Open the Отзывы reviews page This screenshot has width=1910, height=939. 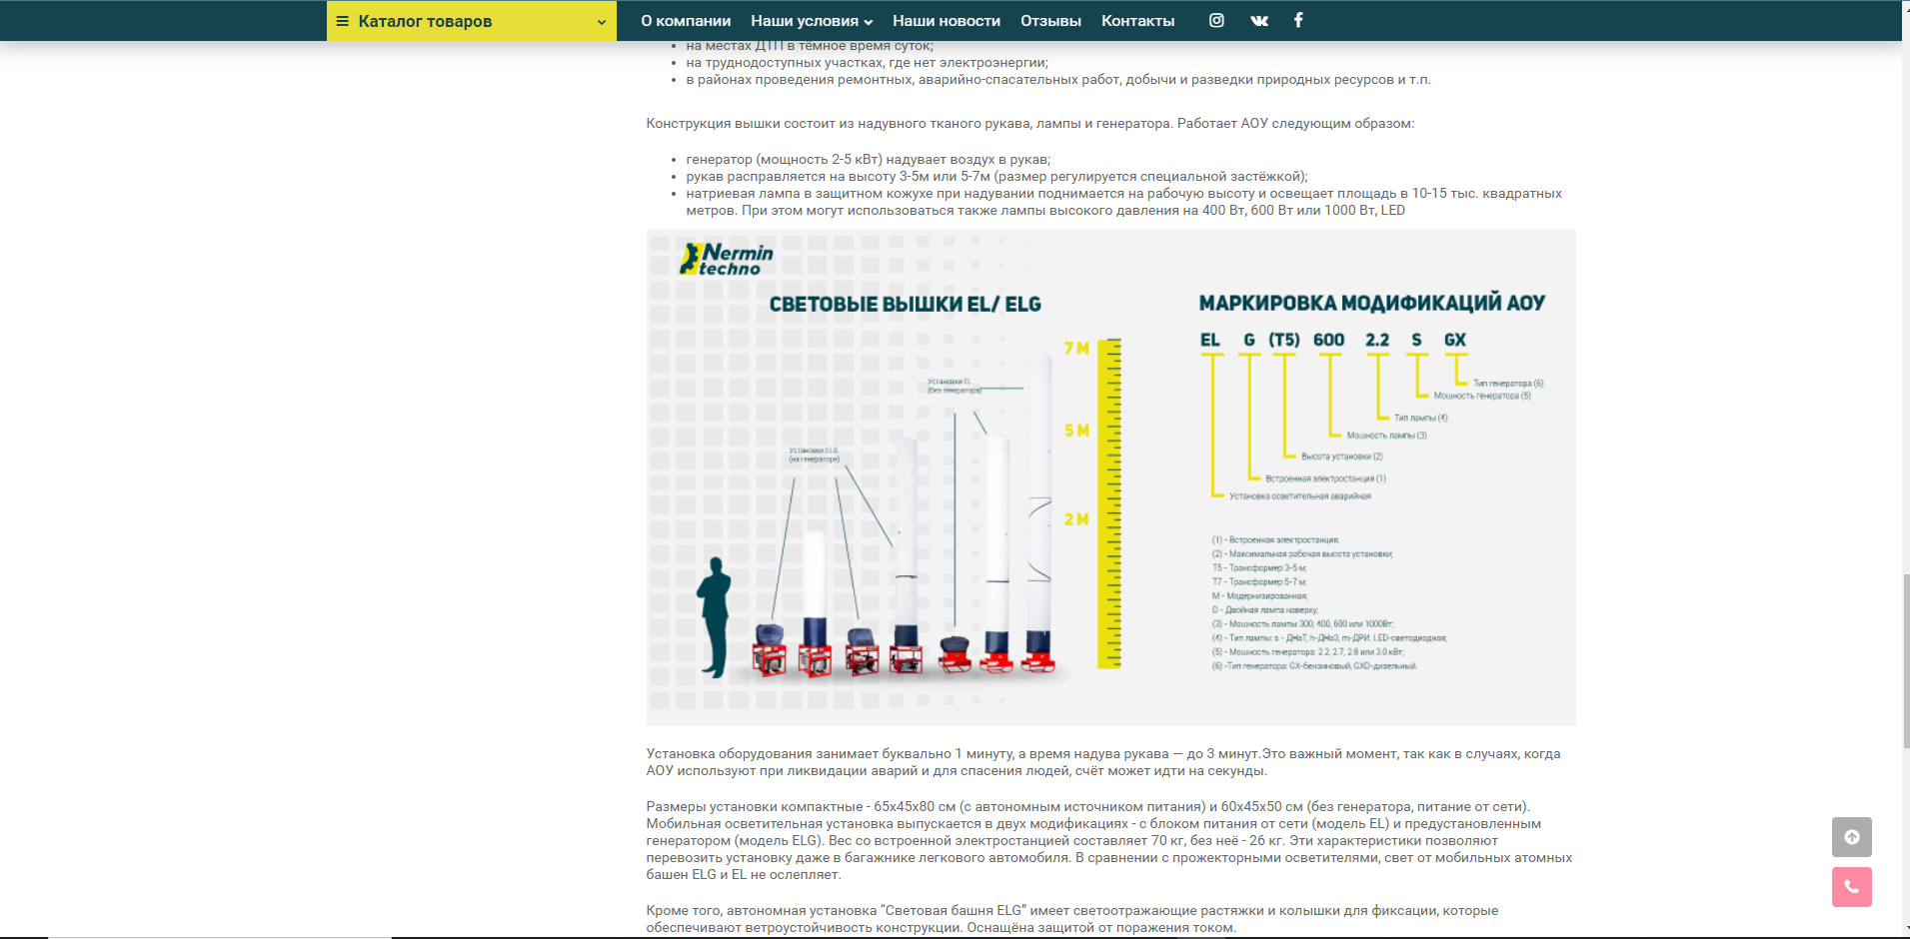point(1050,21)
